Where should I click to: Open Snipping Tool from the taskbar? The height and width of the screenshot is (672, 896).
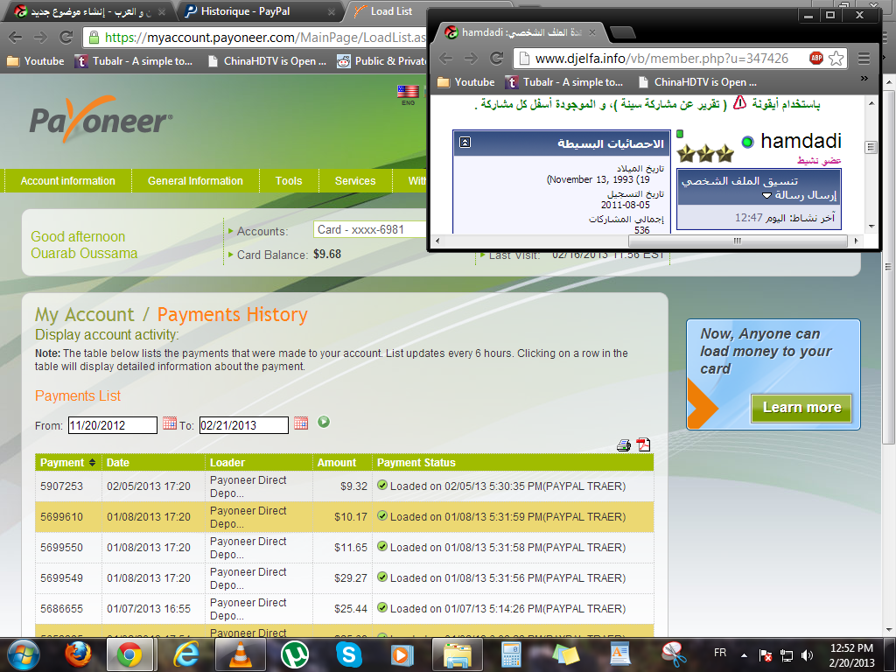(673, 654)
